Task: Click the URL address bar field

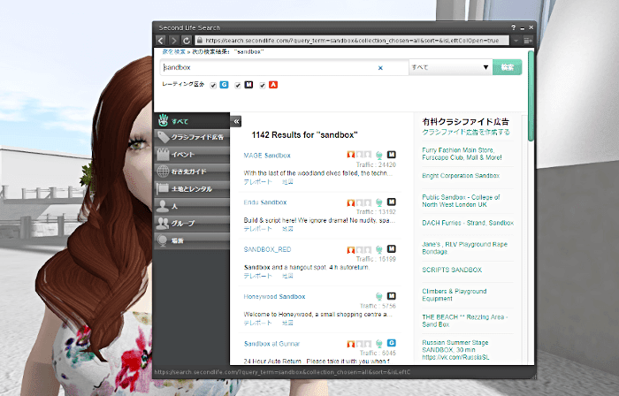Action: click(x=352, y=41)
